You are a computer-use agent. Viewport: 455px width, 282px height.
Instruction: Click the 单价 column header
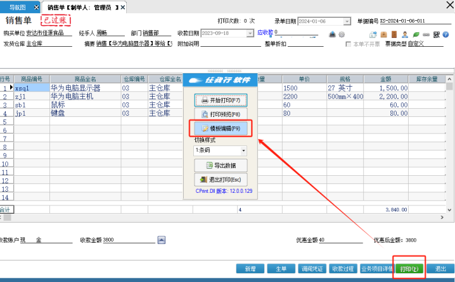[x=304, y=79]
